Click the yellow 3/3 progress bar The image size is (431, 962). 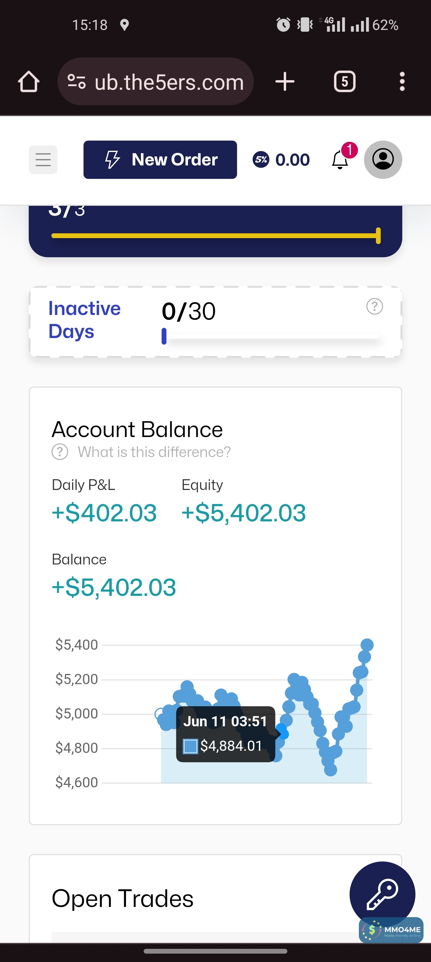215,236
